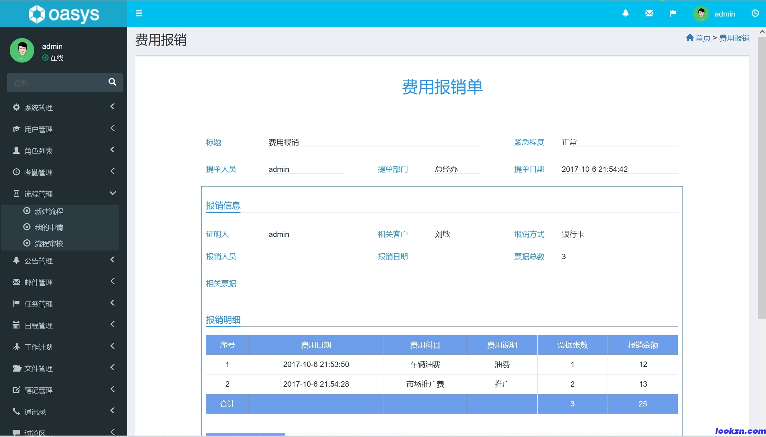
Task: Click the gear icon for 系统管理
Action: pyautogui.click(x=16, y=107)
